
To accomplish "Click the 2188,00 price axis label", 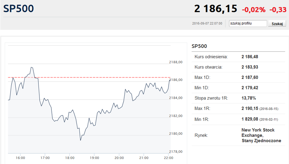I will (x=176, y=62).
